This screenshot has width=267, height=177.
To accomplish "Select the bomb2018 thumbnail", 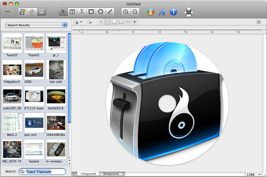I will coord(56,96).
